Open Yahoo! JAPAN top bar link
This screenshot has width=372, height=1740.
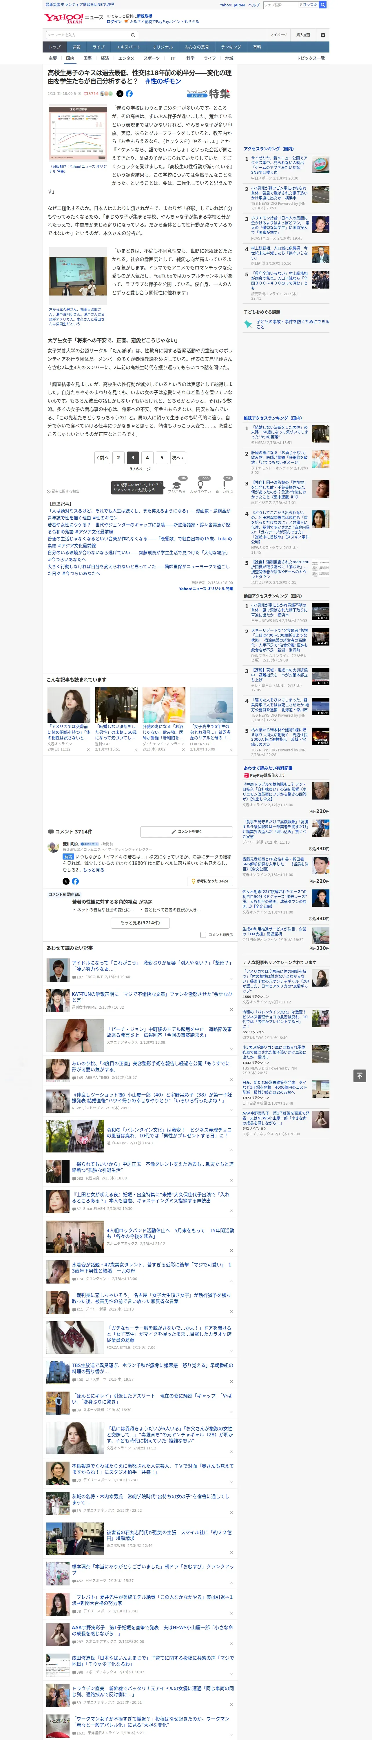[x=232, y=5]
